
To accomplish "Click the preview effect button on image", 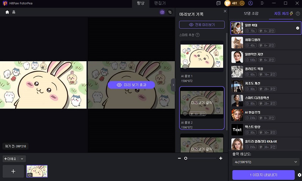I will (x=131, y=85).
